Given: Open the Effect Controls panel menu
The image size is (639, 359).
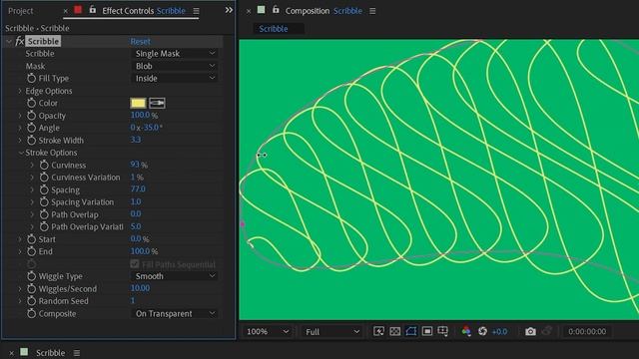Looking at the screenshot, I should click(196, 11).
